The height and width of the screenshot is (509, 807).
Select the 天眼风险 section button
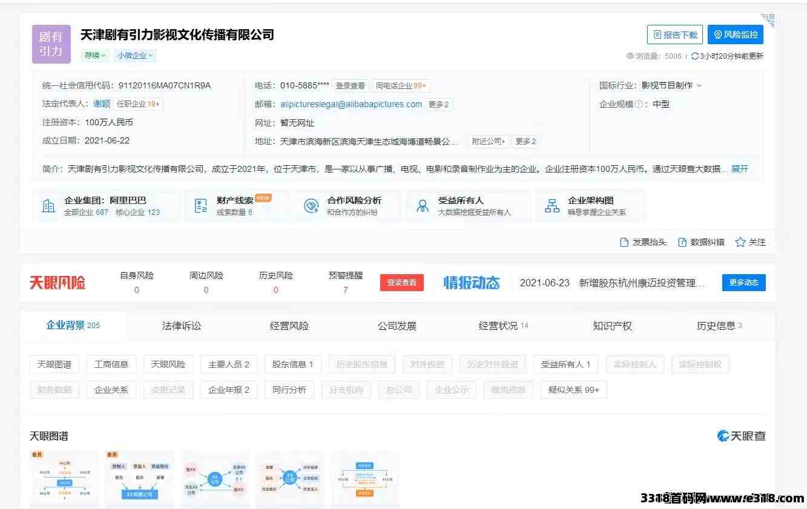(x=168, y=364)
